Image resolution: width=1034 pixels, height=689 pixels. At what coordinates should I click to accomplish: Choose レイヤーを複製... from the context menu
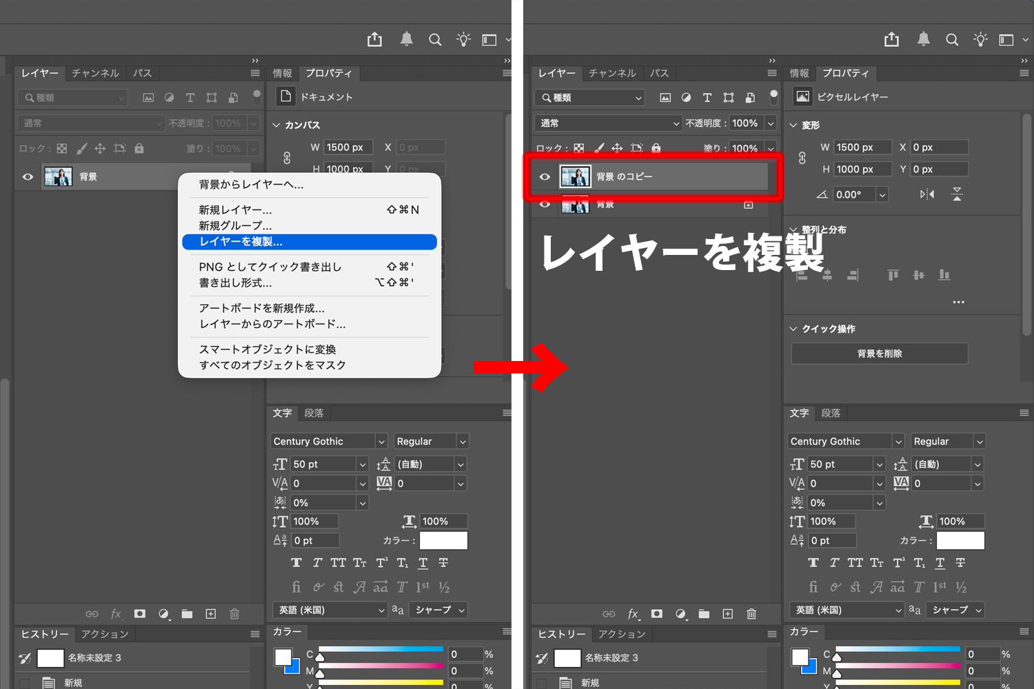tap(309, 242)
